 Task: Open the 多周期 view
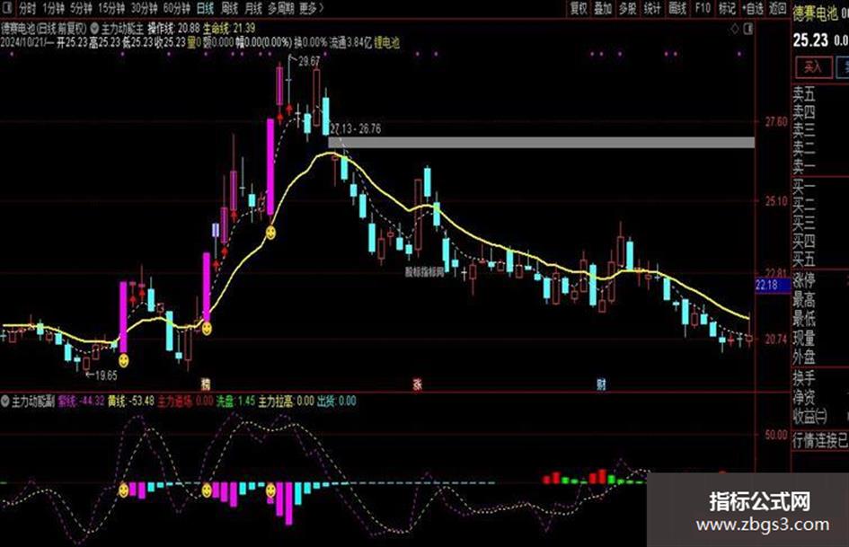point(281,8)
